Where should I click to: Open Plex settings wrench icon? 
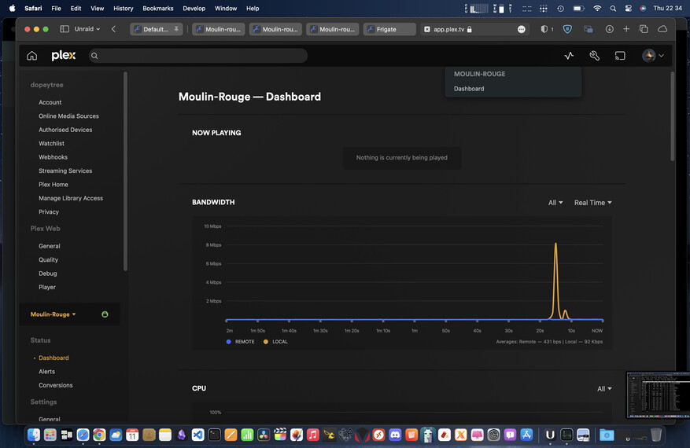tap(595, 56)
